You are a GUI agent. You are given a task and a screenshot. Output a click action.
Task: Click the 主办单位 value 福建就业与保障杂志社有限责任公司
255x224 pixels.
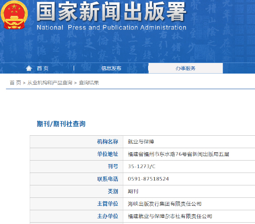(x=170, y=216)
